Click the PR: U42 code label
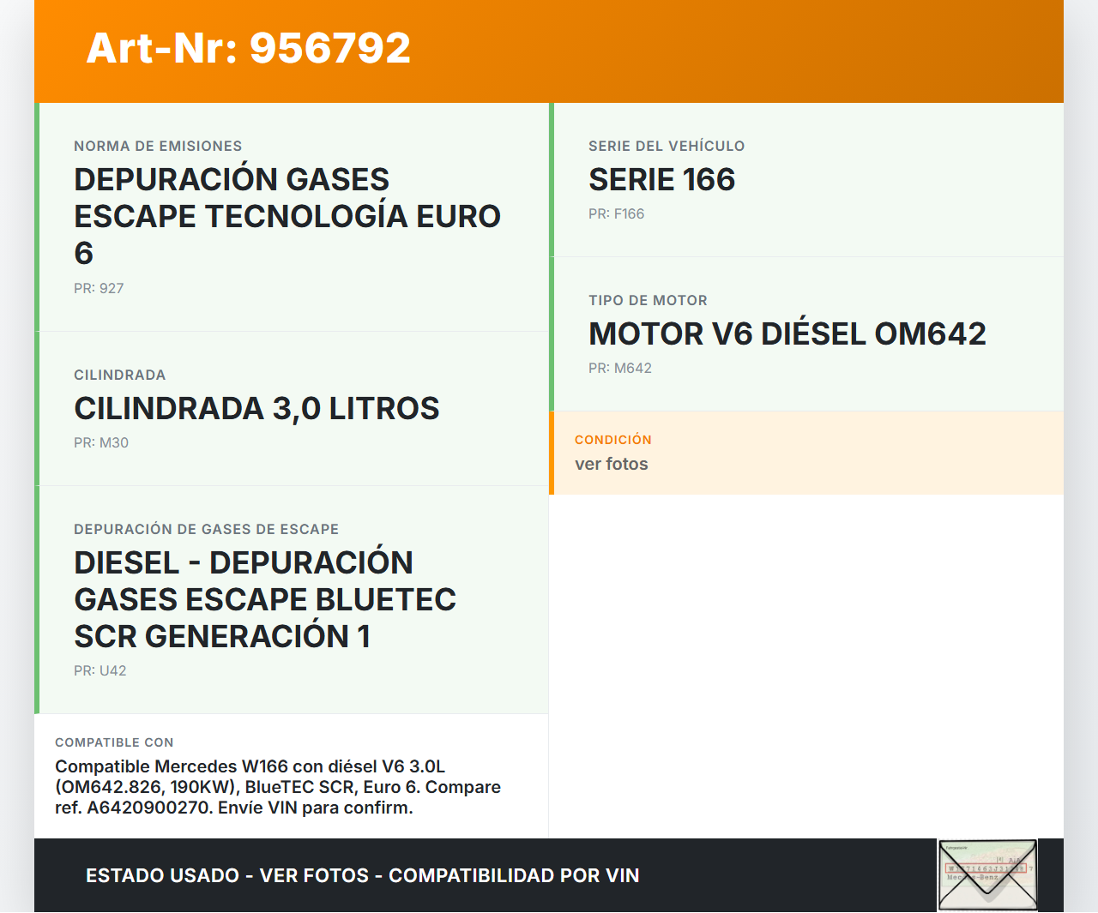 100,671
